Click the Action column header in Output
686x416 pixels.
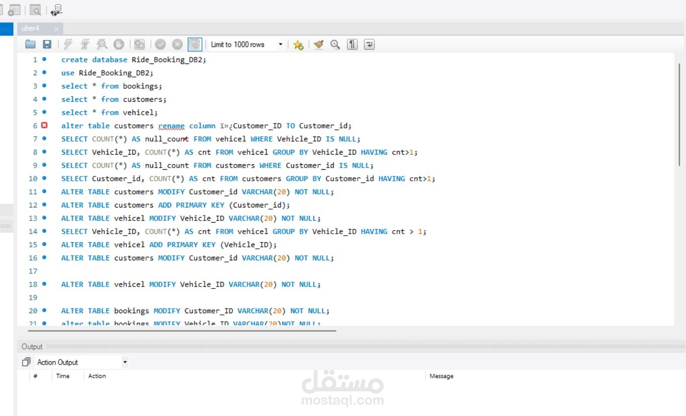97,376
